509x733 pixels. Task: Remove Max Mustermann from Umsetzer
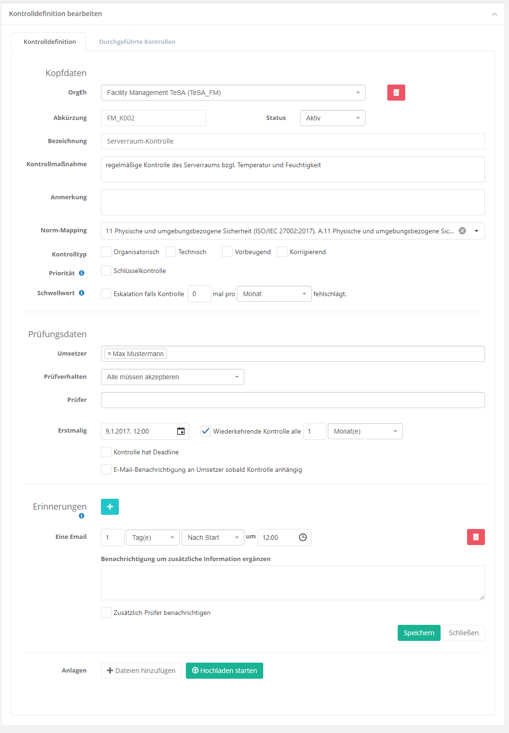[109, 354]
